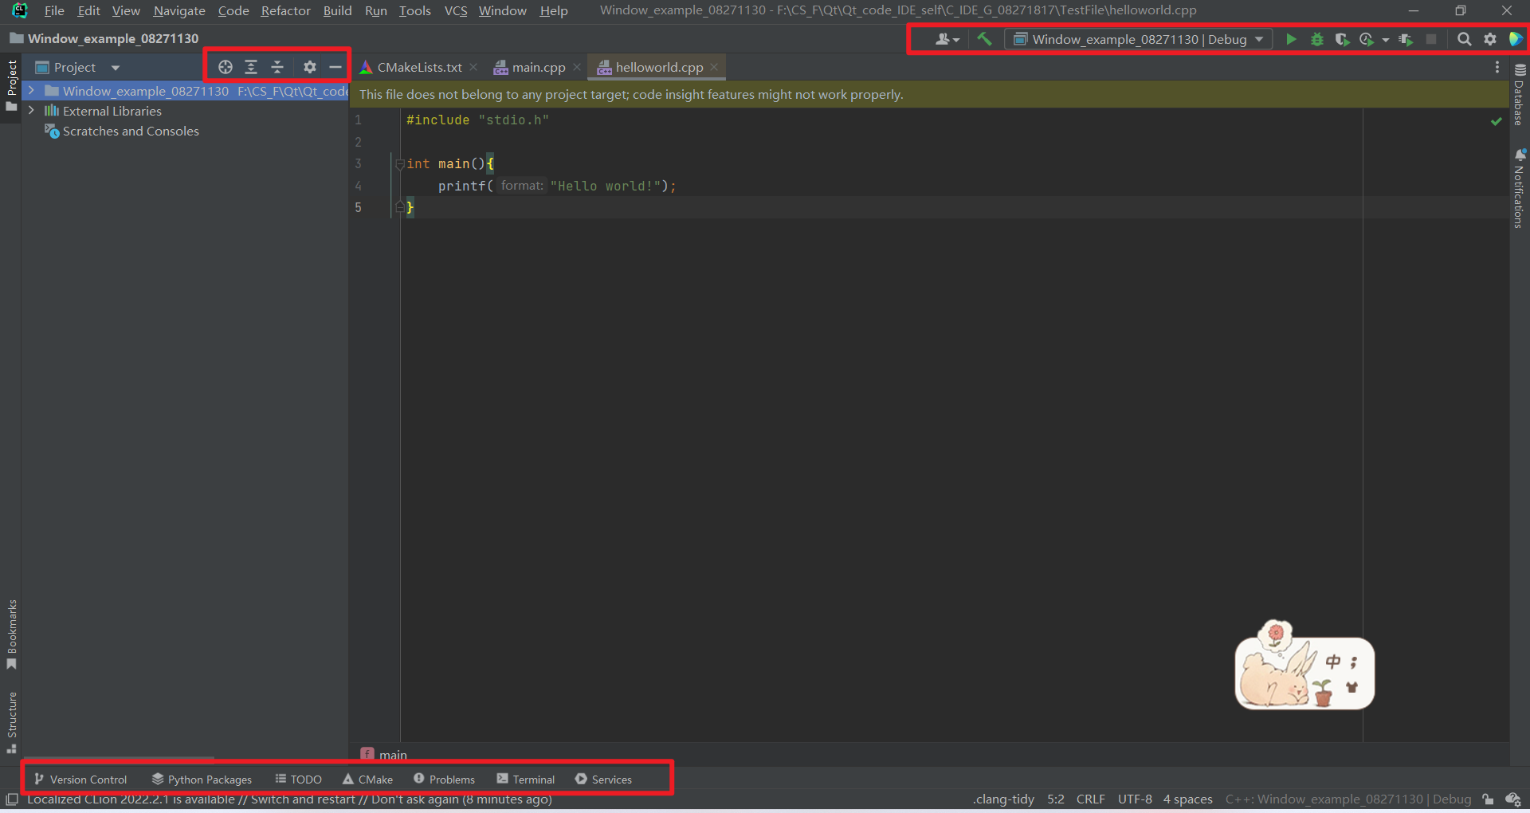The image size is (1530, 813).
Task: Open Python Packages tool window
Action: coord(202,779)
